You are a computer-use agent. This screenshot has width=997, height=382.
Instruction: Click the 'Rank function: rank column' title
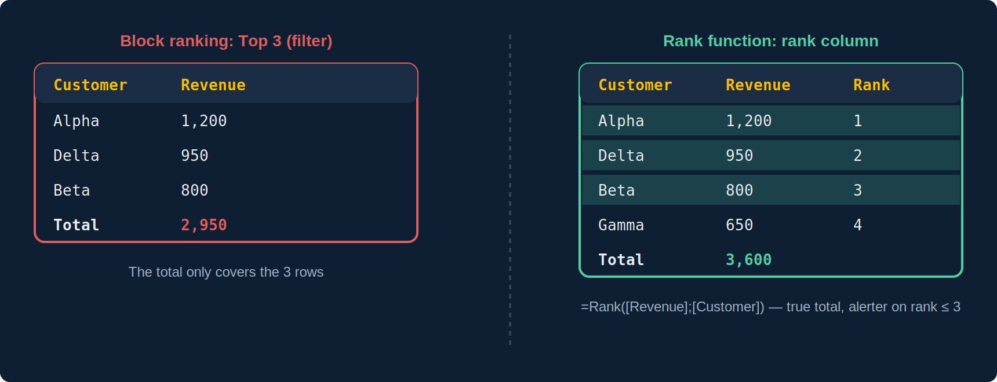coord(770,41)
